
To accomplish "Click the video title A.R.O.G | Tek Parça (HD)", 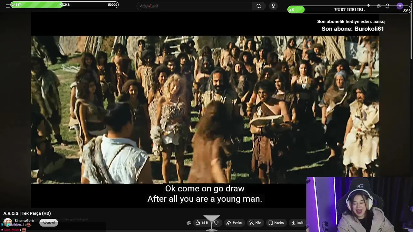I will [x=27, y=213].
